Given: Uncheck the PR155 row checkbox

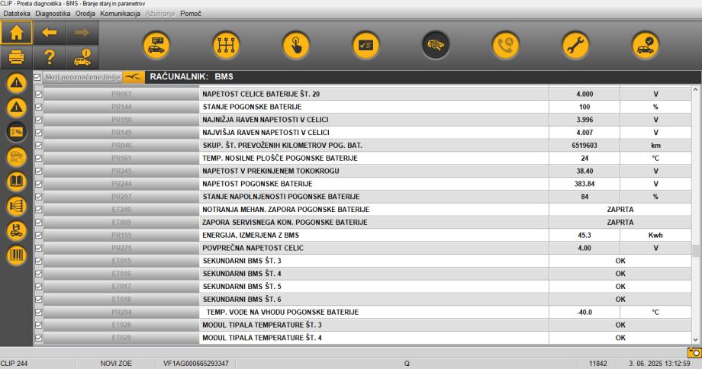Looking at the screenshot, I should (38, 236).
